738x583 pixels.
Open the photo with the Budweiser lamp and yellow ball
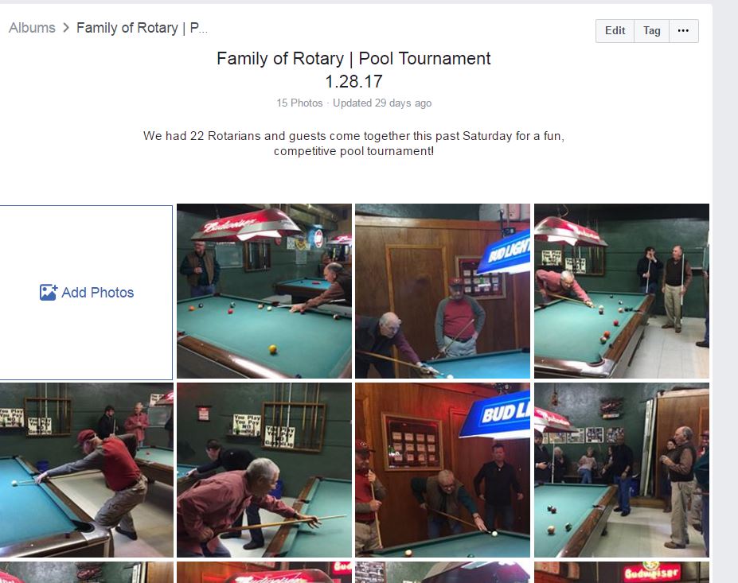(x=264, y=291)
